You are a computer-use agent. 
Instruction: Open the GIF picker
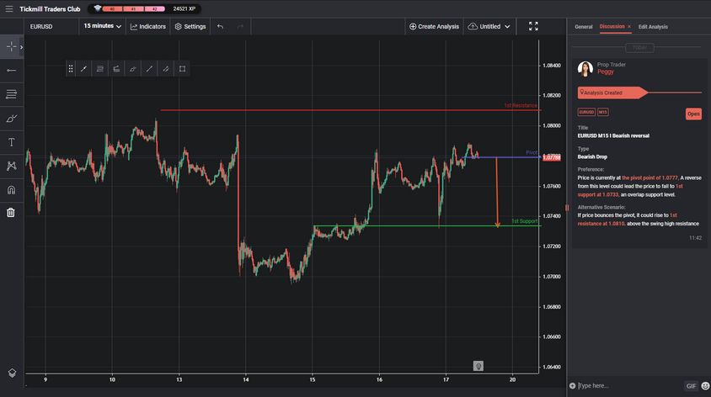click(x=691, y=386)
